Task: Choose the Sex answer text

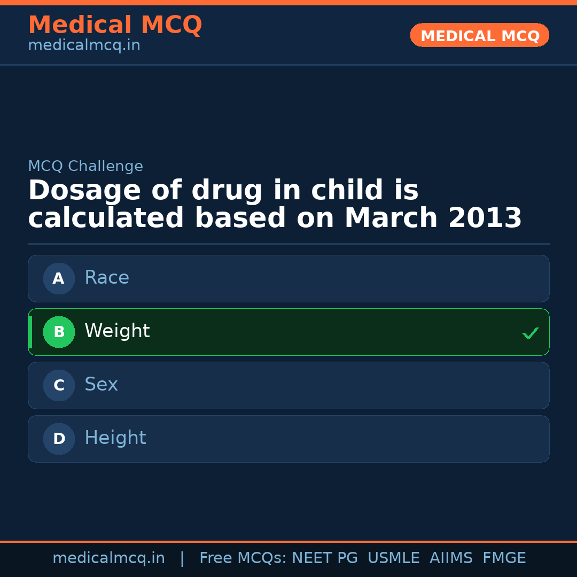Action: pyautogui.click(x=101, y=385)
